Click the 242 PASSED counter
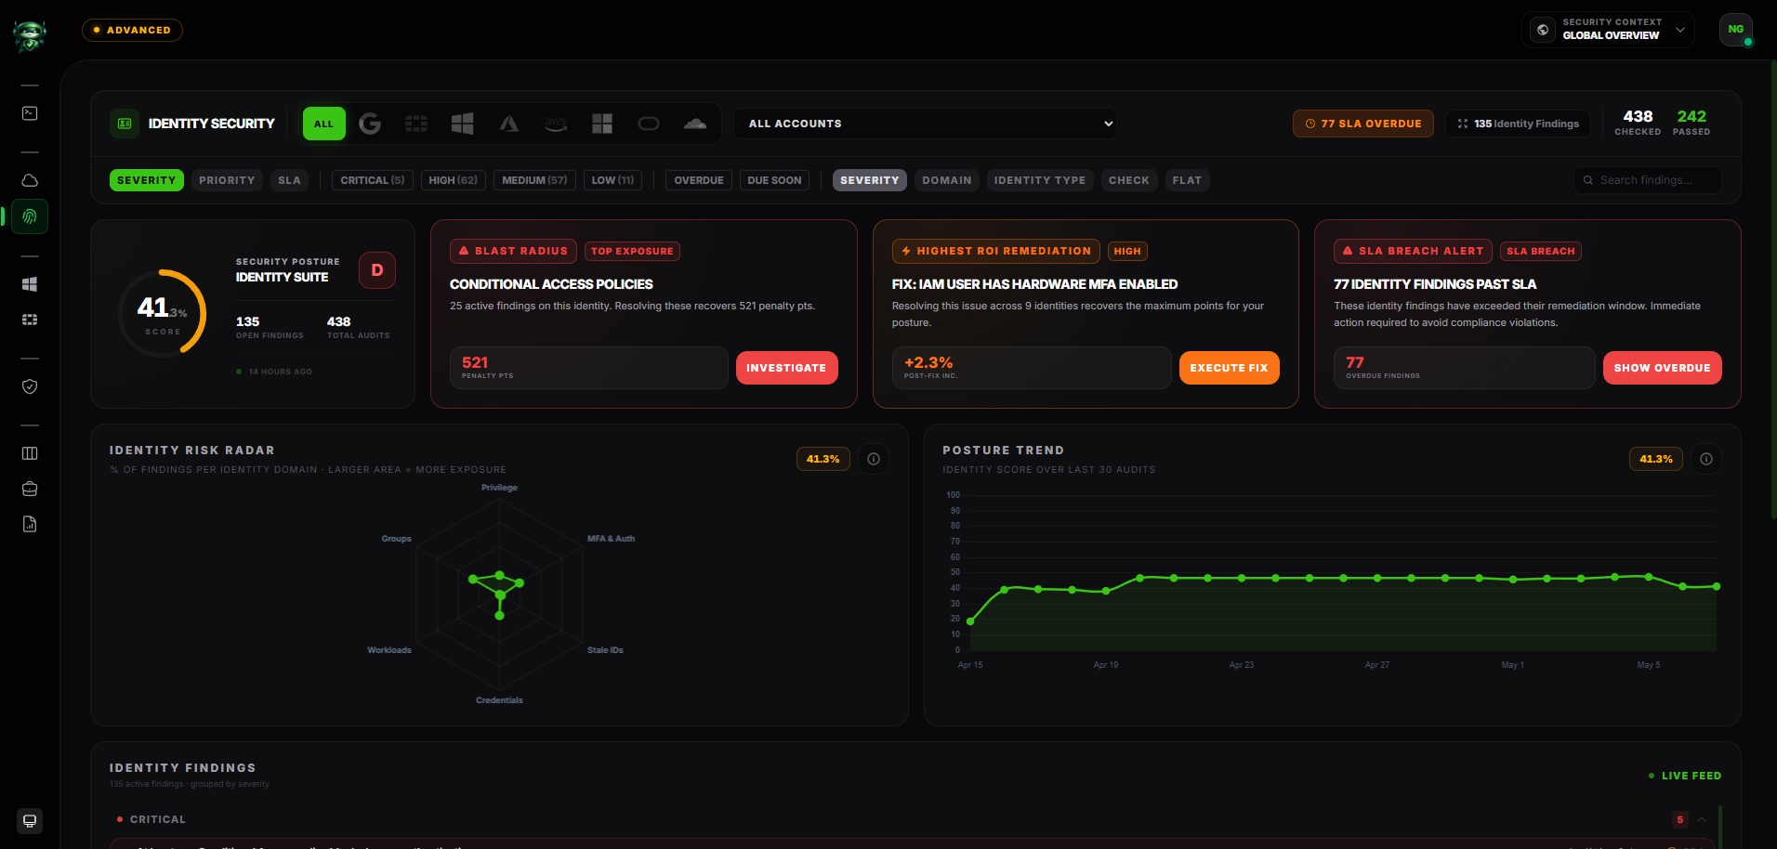 tap(1691, 122)
